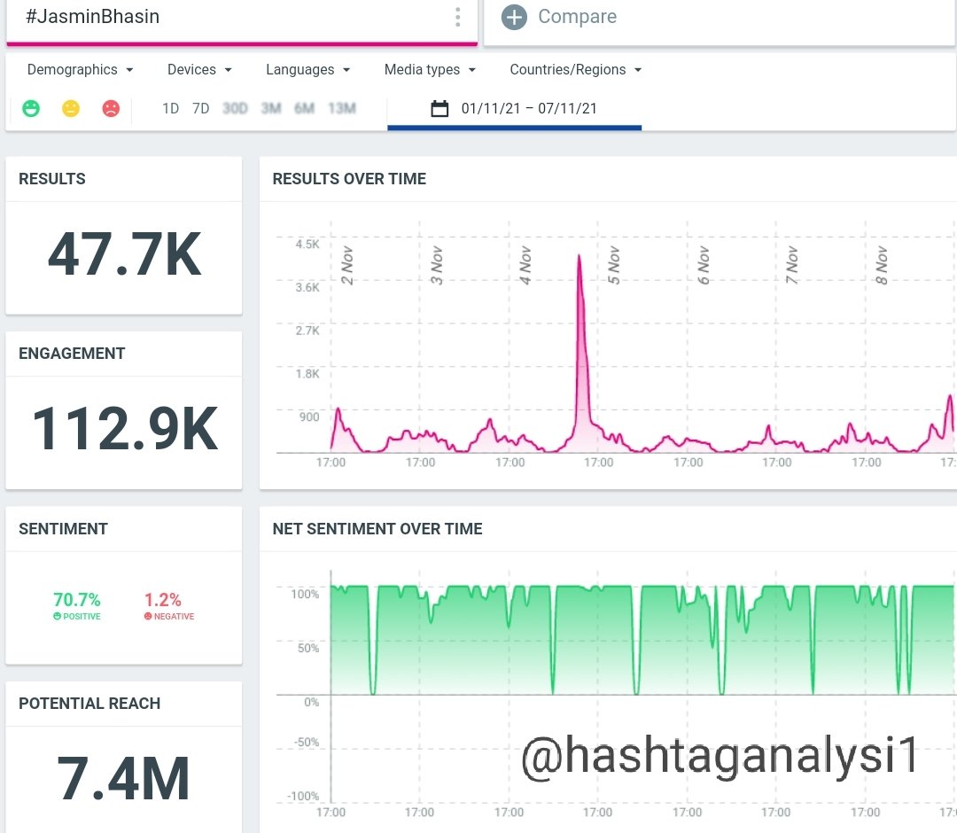Click the 2 Nov label on results chart
The height and width of the screenshot is (833, 957).
tap(347, 266)
